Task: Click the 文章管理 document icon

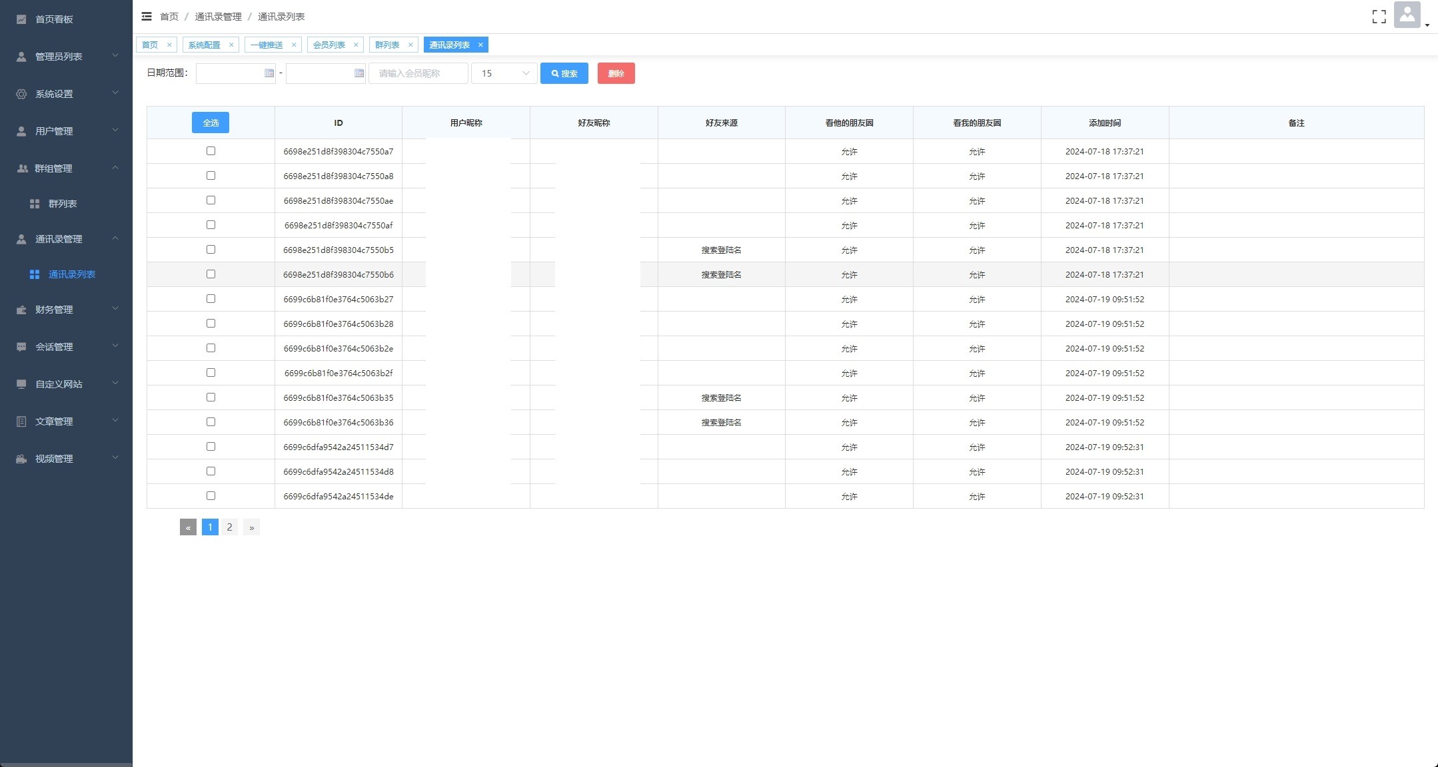Action: (21, 421)
